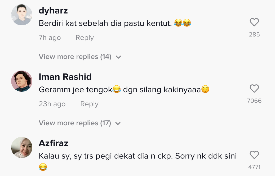The width and height of the screenshot is (275, 176).
Task: View Azfiraz's profile photo
Action: click(x=22, y=147)
